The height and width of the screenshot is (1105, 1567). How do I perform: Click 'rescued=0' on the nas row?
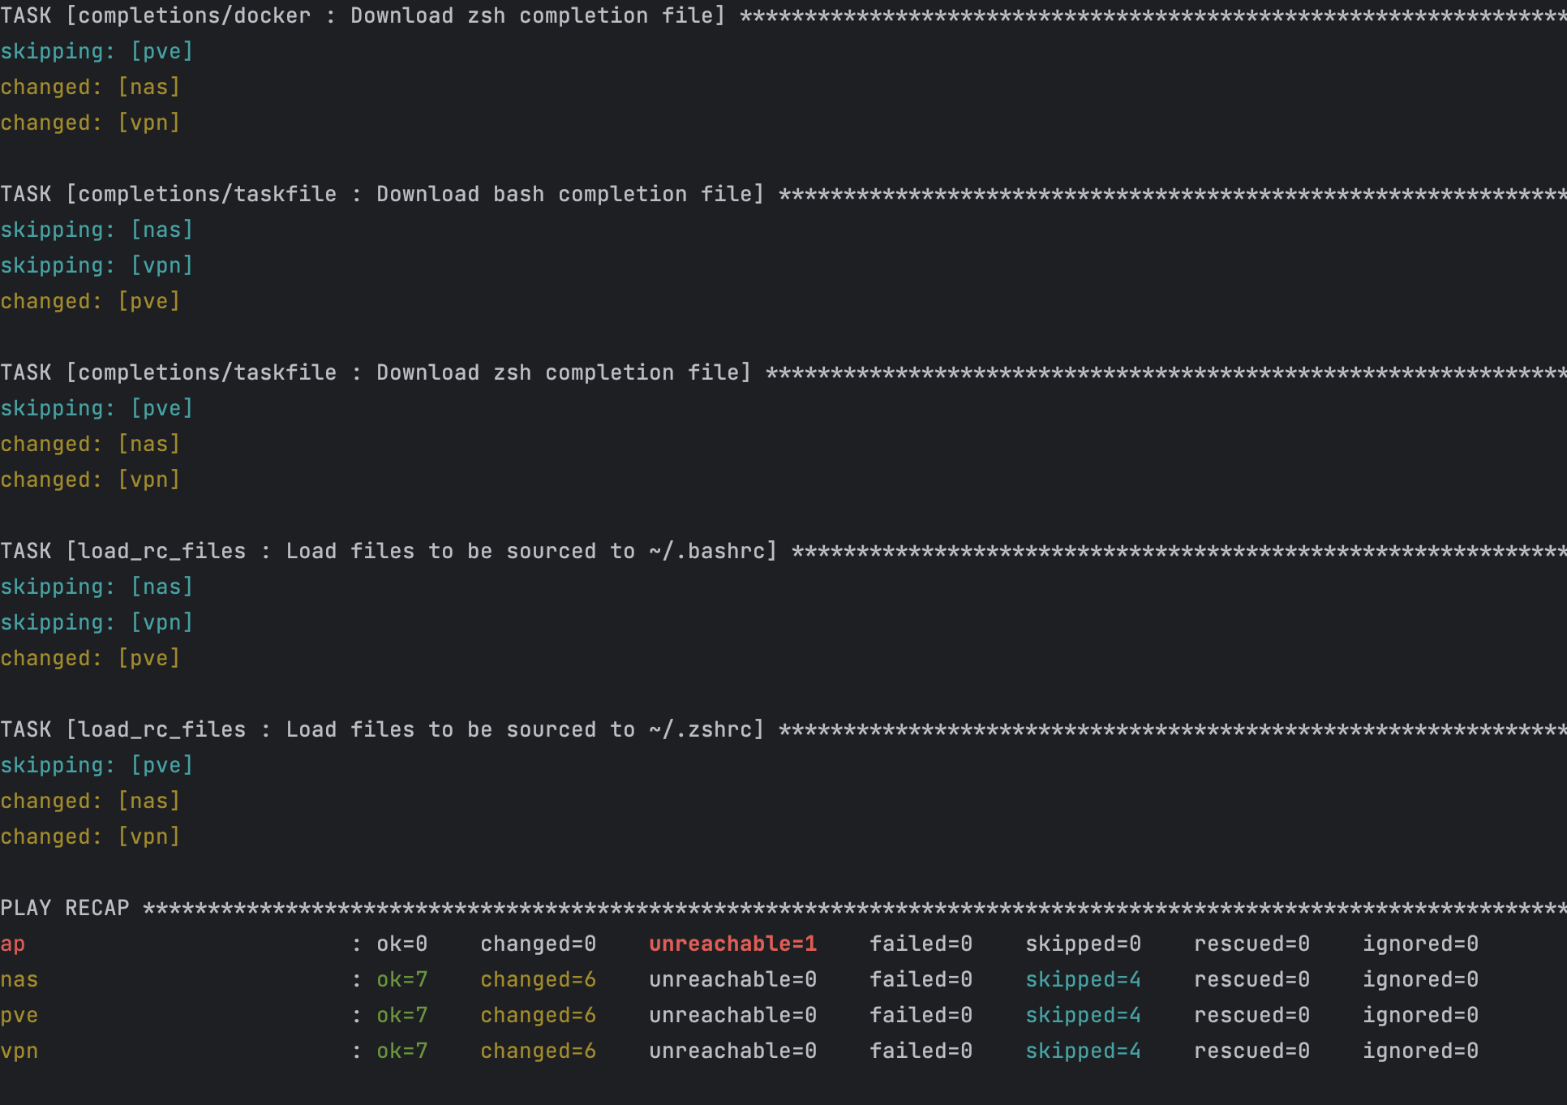pos(1251,979)
